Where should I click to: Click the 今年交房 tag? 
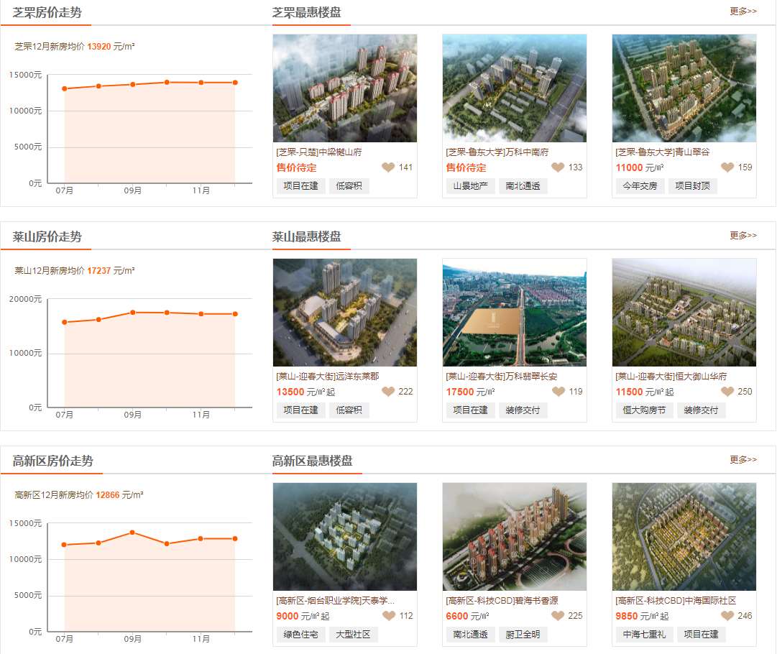click(640, 186)
